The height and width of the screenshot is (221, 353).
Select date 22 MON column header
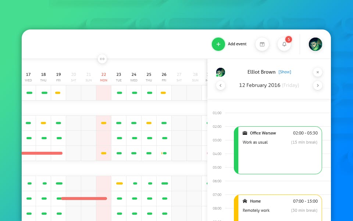click(104, 77)
